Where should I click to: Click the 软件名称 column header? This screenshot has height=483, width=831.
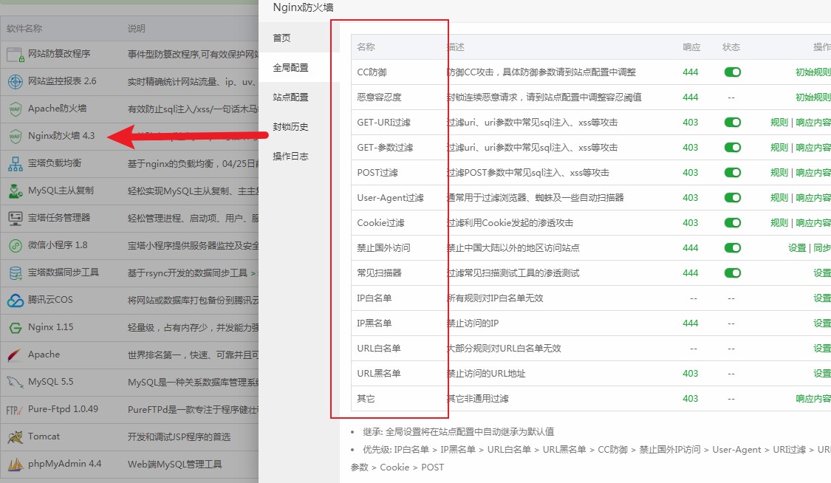[x=24, y=29]
